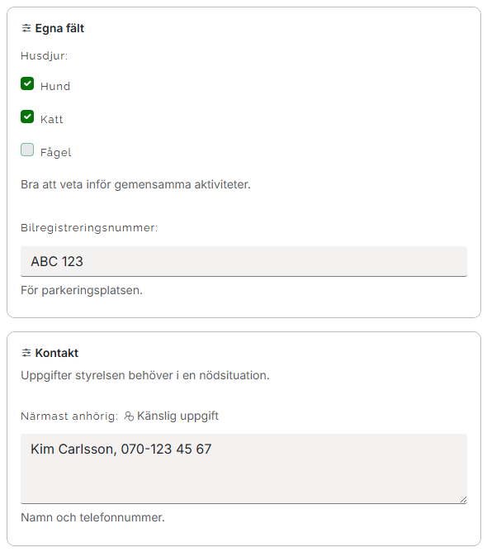
Task: Click the Katt label text
Action: (52, 119)
